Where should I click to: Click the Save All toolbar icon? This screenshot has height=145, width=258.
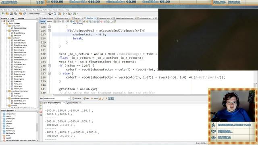15,14
